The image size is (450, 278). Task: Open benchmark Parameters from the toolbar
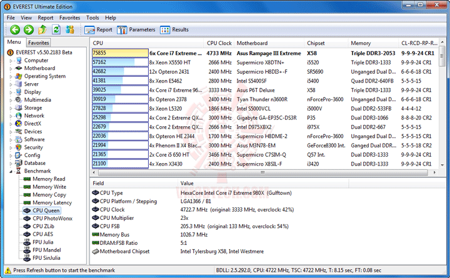[x=136, y=30]
